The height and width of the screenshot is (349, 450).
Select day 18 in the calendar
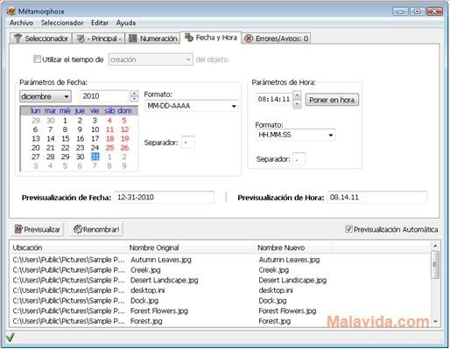[109, 139]
